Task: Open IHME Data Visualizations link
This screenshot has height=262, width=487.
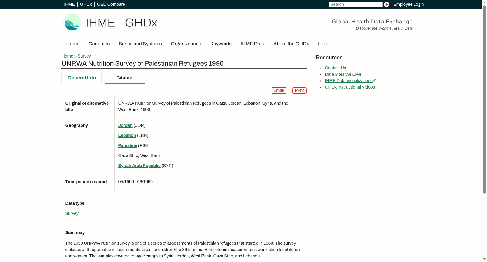Action: 349,81
